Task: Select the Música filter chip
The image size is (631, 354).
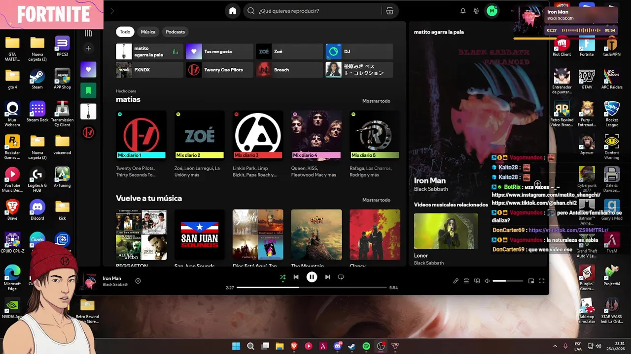Action: click(148, 32)
